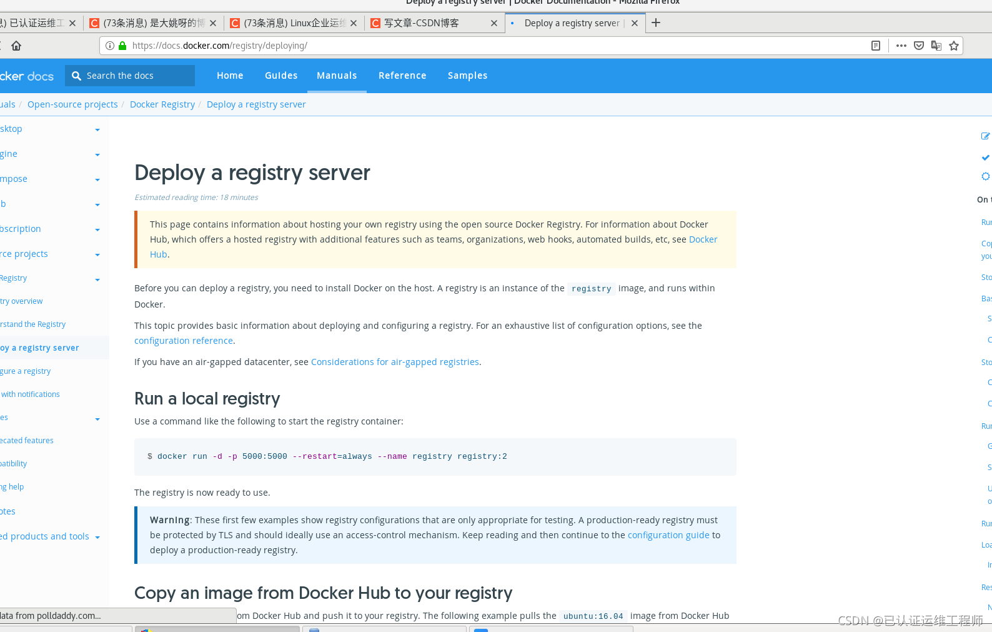Close the '是大姚呀的博' tab
Viewport: 992px width, 632px height.
coord(213,23)
